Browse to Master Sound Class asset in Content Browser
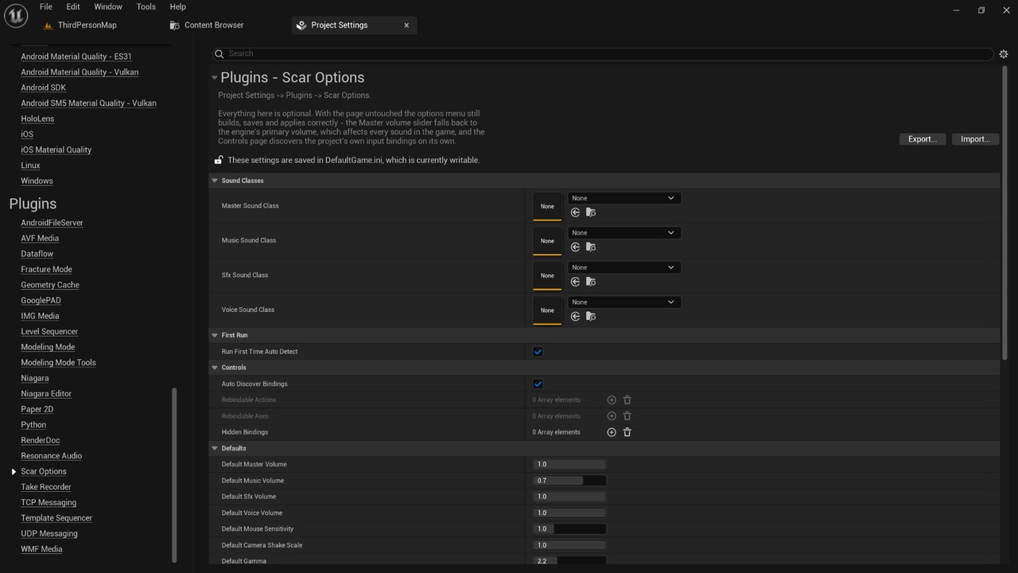 pyautogui.click(x=591, y=212)
